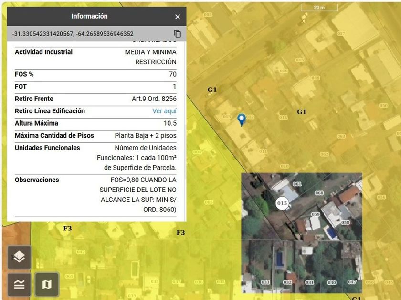Select parcel 059 on the satellite inset
The height and width of the screenshot is (300, 401).
coord(316,214)
